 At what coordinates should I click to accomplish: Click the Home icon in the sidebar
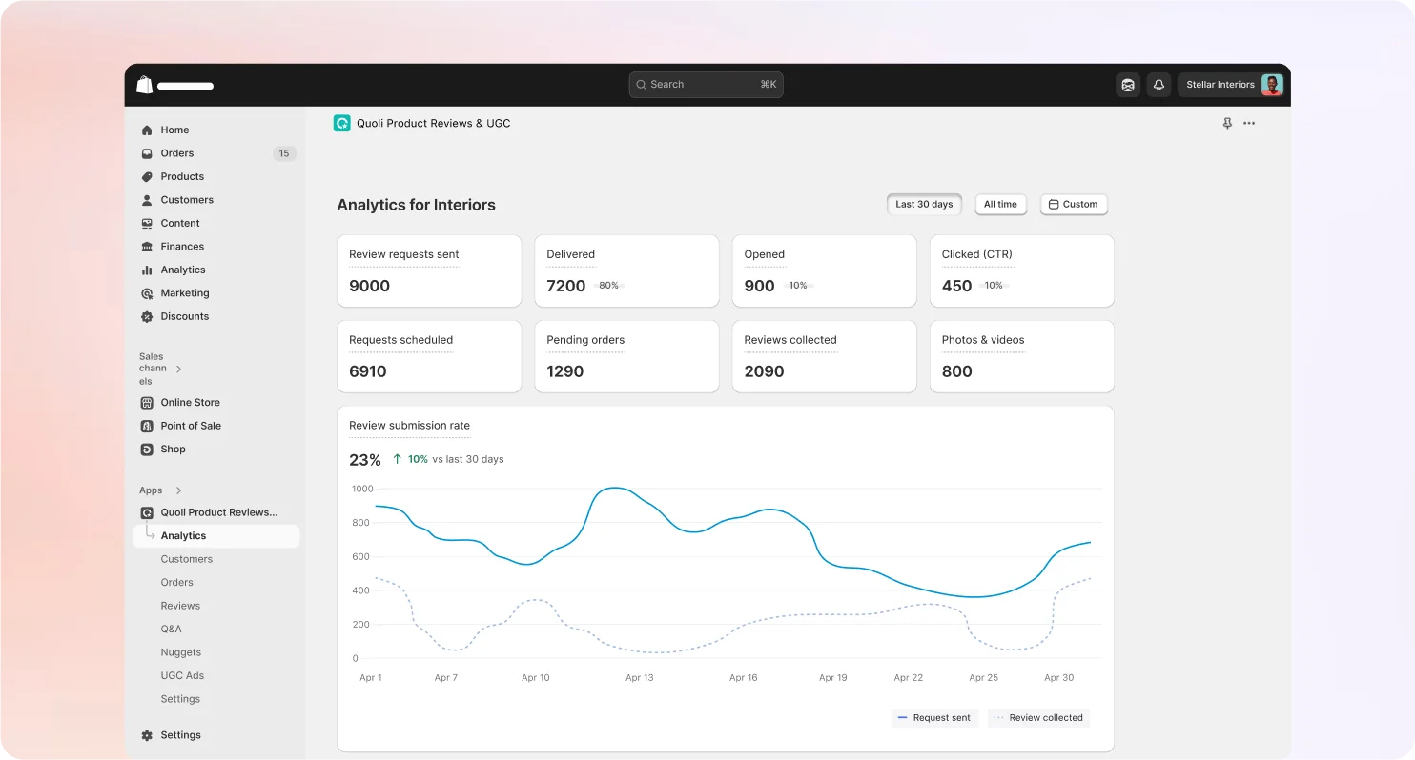pyautogui.click(x=147, y=130)
